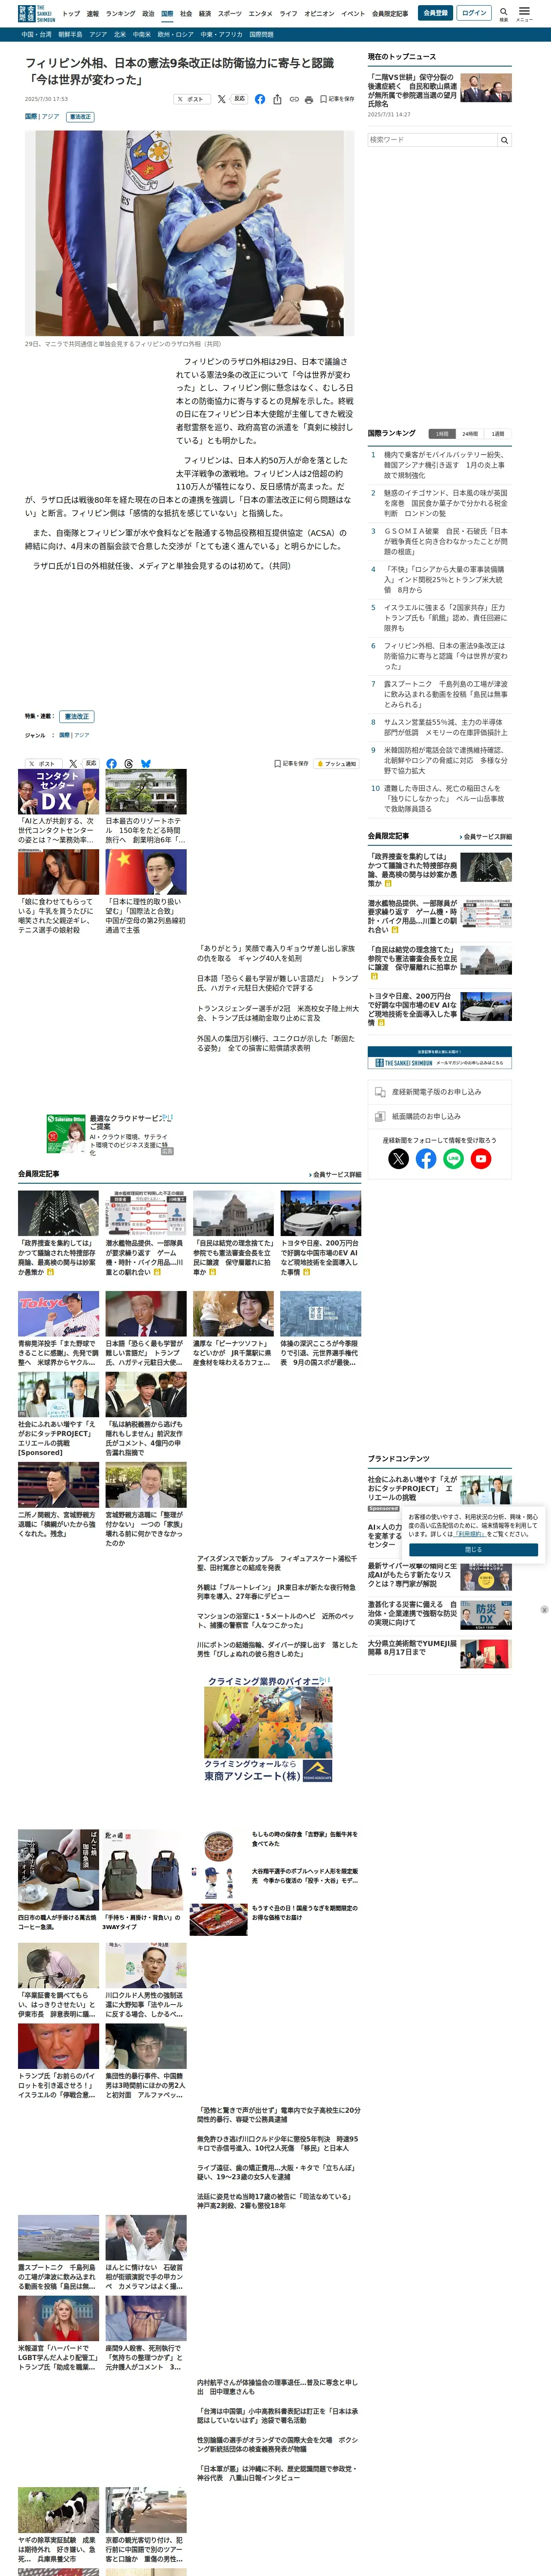551x2576 pixels.
Task: Click 憲法改正 tag under the headline
Action: (x=80, y=117)
